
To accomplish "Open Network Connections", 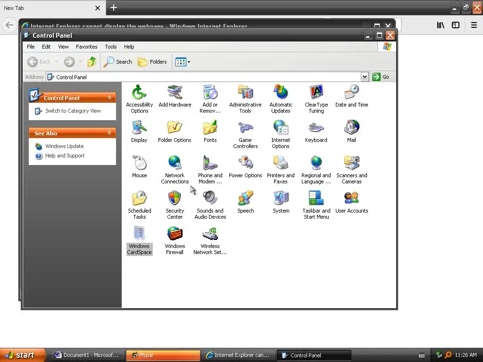I will coord(175,170).
